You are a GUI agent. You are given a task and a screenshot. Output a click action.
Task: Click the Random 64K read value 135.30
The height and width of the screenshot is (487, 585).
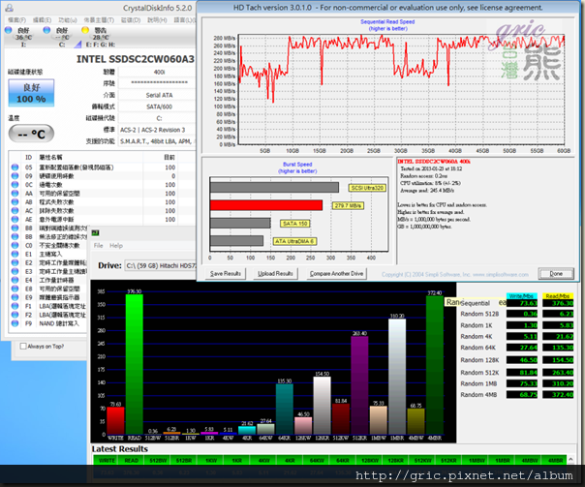click(x=558, y=348)
